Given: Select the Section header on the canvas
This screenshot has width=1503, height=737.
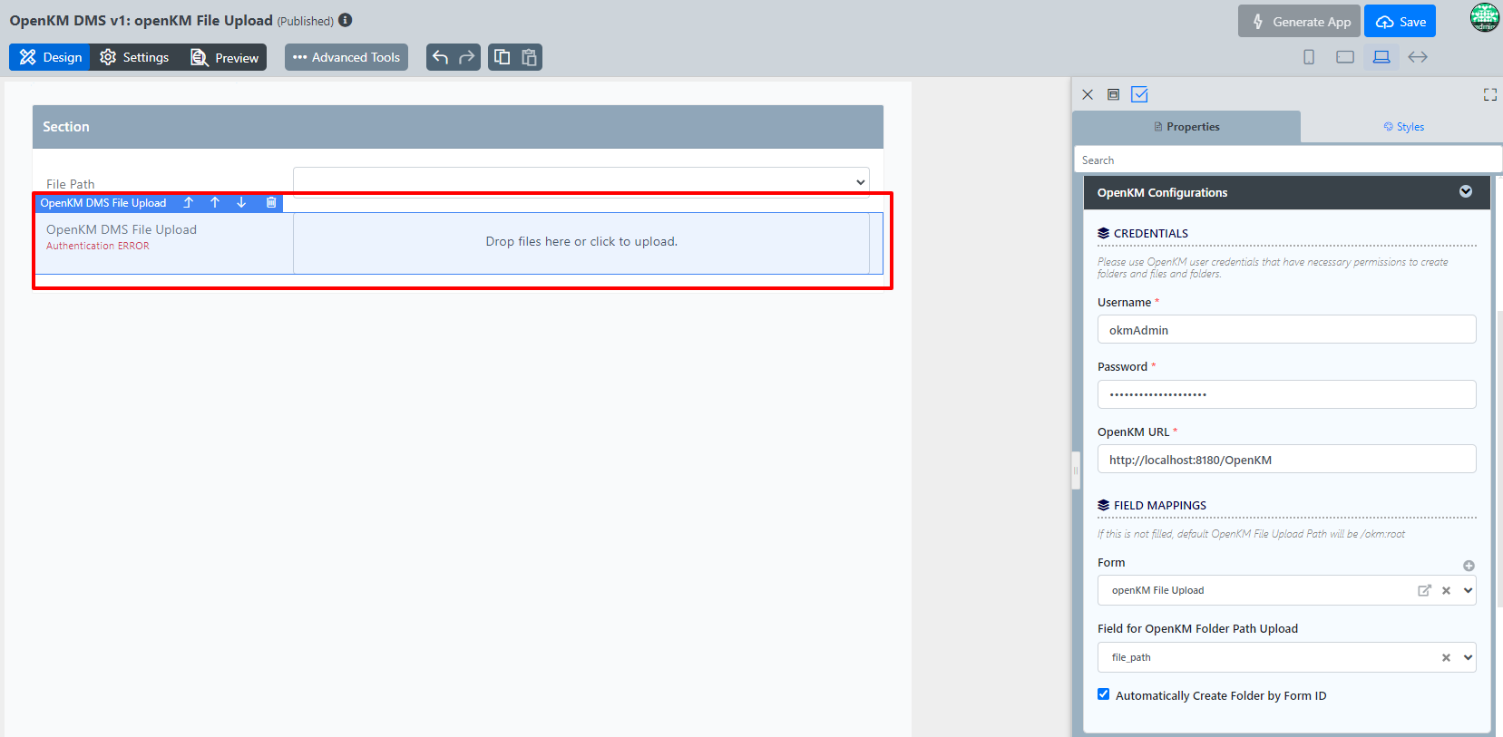Looking at the screenshot, I should coord(458,127).
